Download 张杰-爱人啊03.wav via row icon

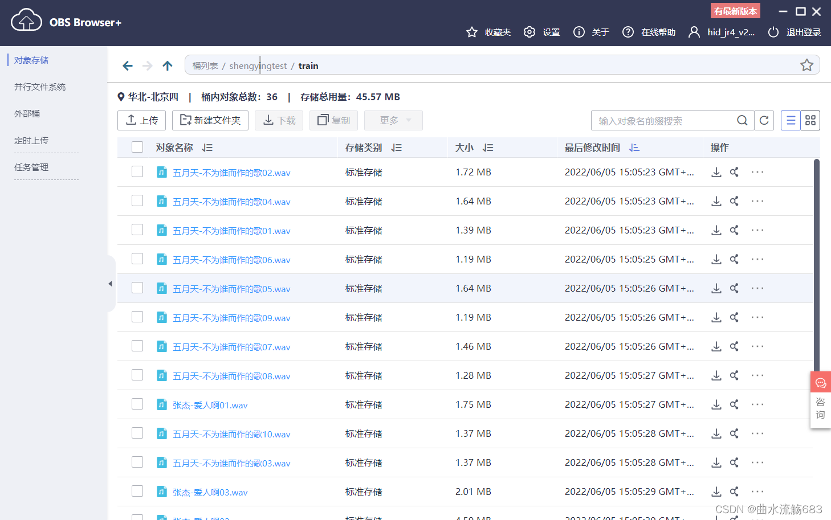716,492
